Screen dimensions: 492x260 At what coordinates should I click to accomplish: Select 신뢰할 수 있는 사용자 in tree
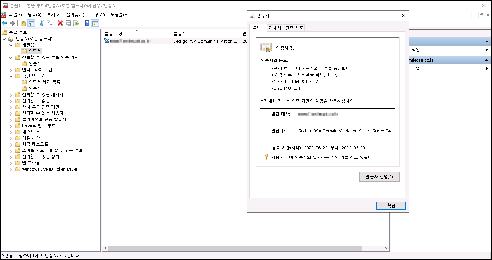(x=43, y=113)
